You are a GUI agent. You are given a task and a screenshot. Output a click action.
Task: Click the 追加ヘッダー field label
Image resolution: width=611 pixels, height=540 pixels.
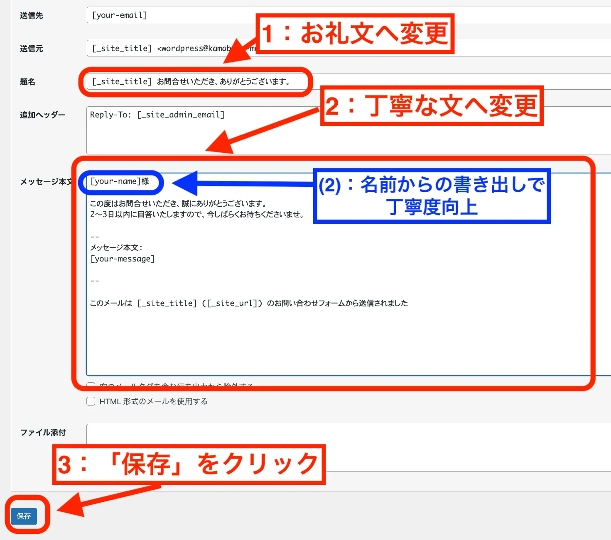pos(43,115)
